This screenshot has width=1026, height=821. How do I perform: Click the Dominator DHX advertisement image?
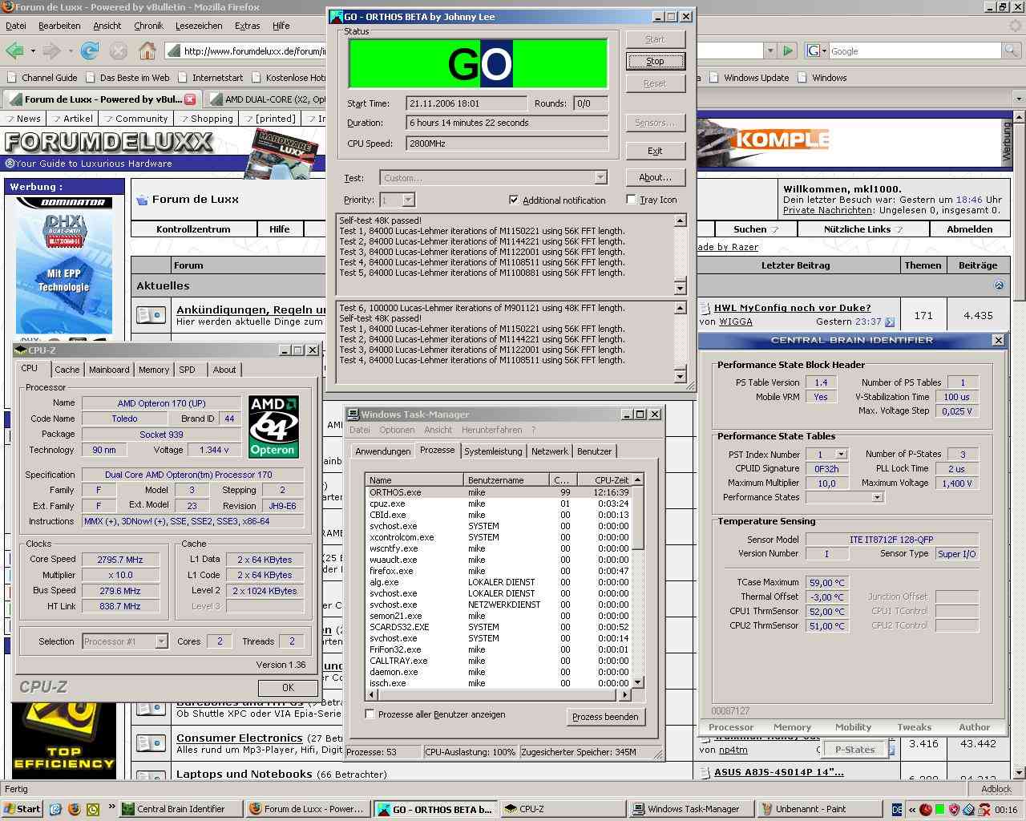(64, 265)
